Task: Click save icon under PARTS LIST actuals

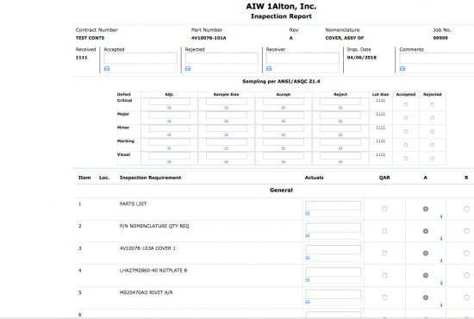Action: (x=308, y=214)
